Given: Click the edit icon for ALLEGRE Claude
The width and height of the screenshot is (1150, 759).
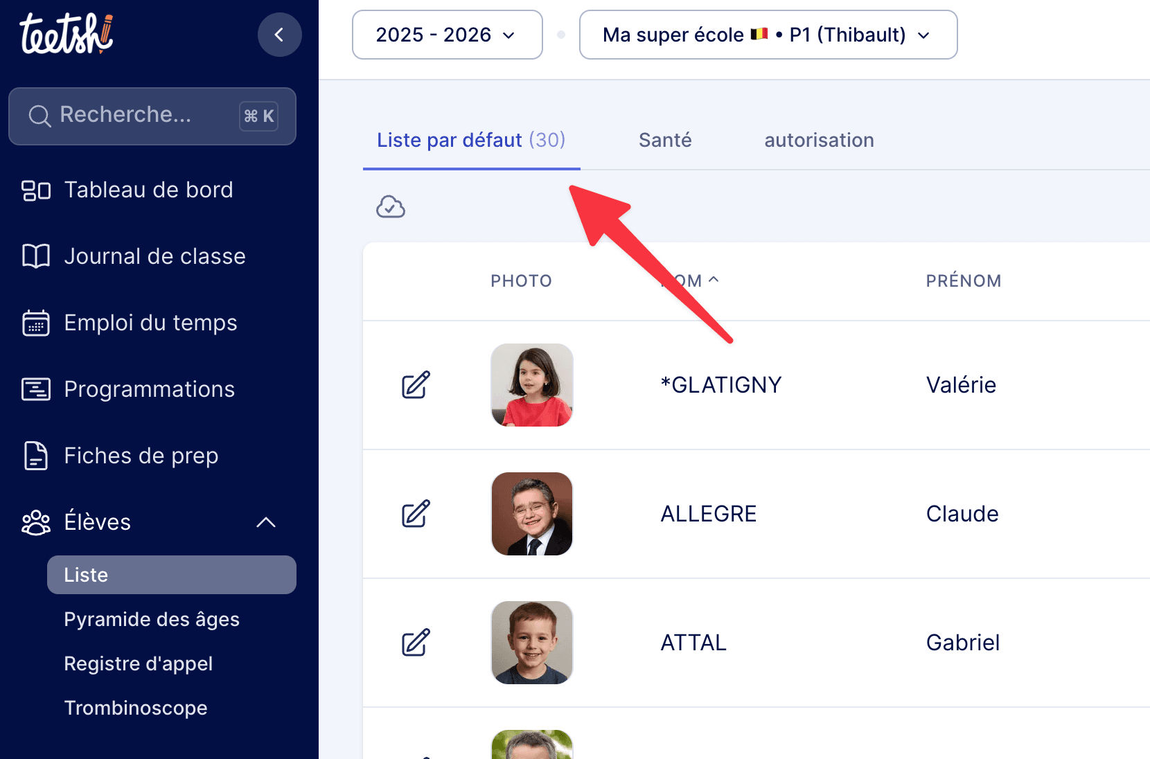Looking at the screenshot, I should (x=416, y=514).
